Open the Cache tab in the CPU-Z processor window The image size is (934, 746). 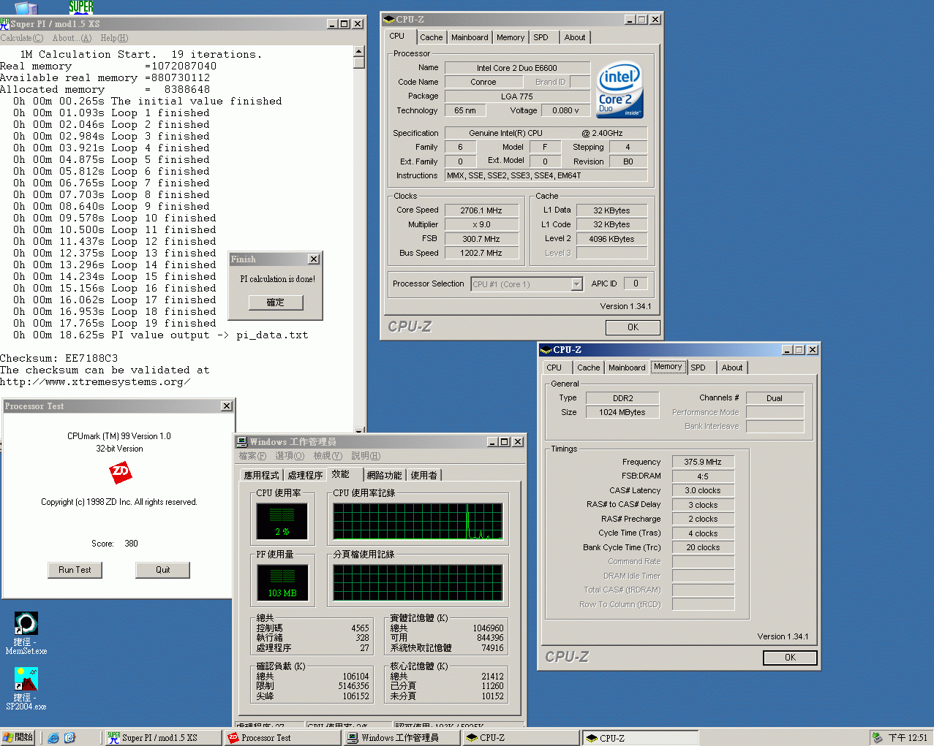click(x=431, y=37)
